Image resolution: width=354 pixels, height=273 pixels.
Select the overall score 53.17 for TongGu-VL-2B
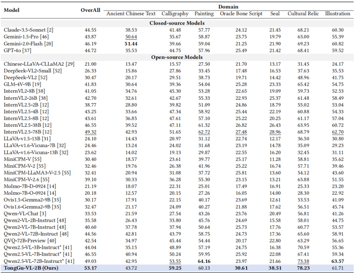coord(90,268)
